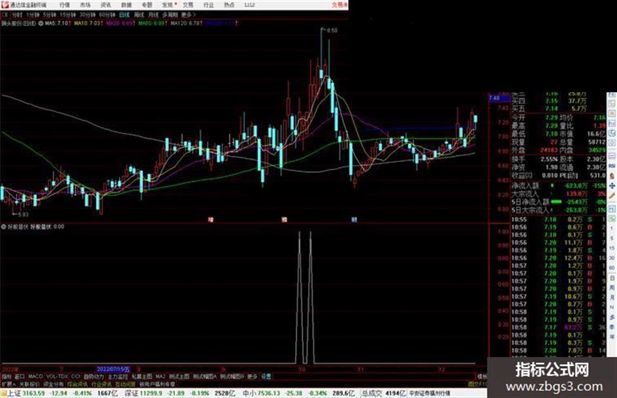Screen dimensions: 617x398
Task: Expand 更多 indicators in bottom tab row
Action: (252, 376)
